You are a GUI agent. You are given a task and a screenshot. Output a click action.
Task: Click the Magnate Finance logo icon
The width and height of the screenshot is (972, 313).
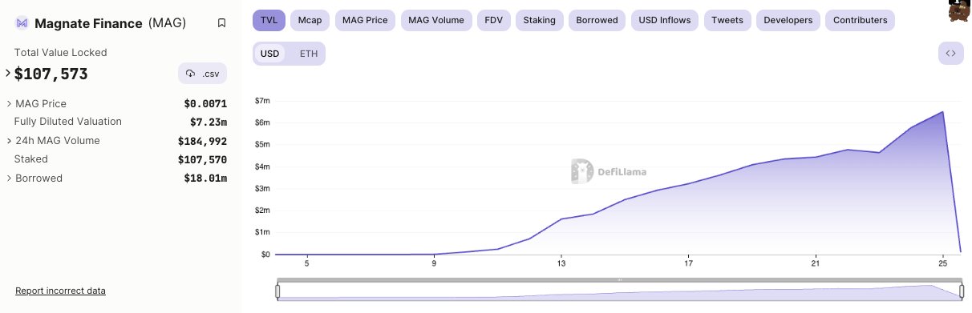point(22,23)
